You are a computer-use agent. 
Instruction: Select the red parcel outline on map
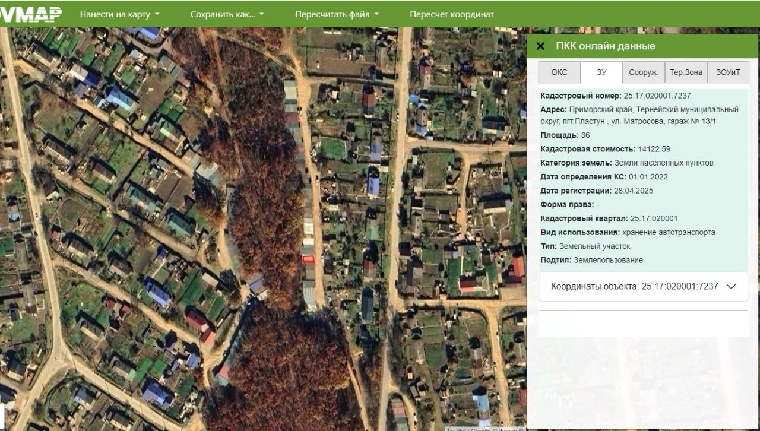point(308,258)
